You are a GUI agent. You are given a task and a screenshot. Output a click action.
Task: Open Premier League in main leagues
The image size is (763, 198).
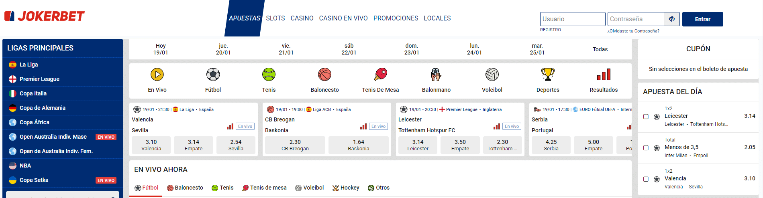click(x=39, y=79)
